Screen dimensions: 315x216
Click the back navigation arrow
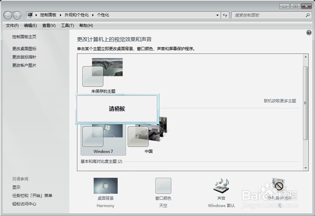(x=7, y=15)
